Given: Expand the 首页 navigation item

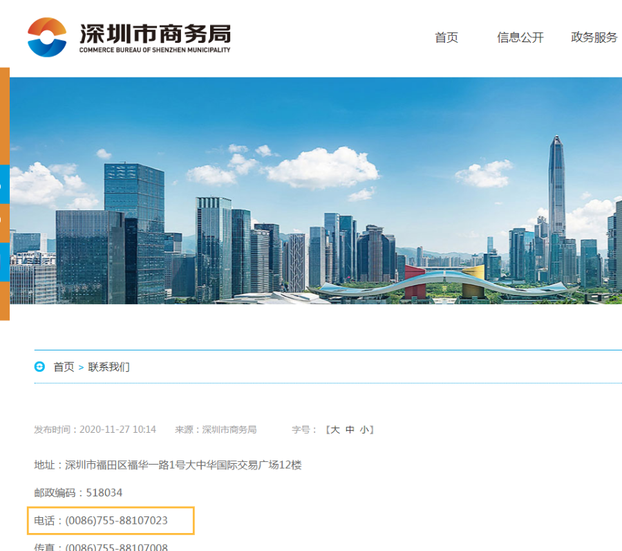Looking at the screenshot, I should (x=446, y=38).
